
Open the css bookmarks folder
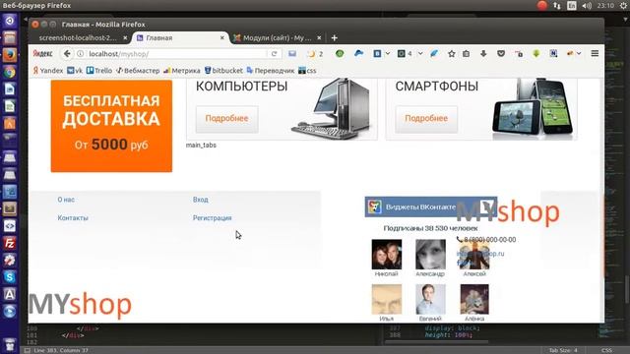point(307,71)
